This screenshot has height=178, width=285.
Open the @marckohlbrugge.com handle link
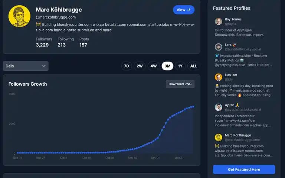[x=56, y=17]
